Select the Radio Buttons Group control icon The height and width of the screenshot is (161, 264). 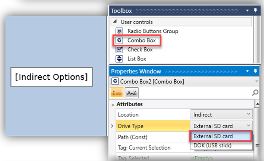[x=119, y=31]
